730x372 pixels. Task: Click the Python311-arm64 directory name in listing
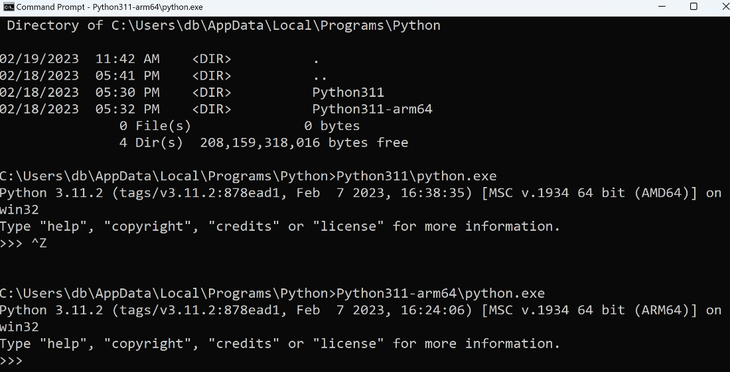tap(372, 109)
